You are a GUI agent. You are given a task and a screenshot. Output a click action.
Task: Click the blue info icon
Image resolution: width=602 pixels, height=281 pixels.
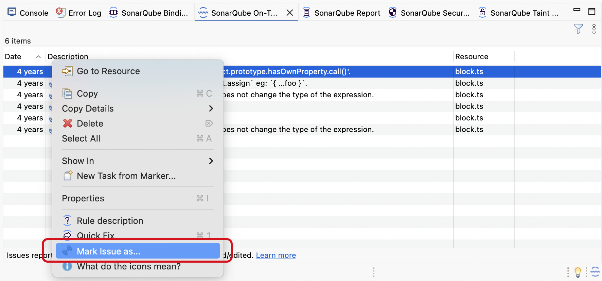tap(67, 266)
